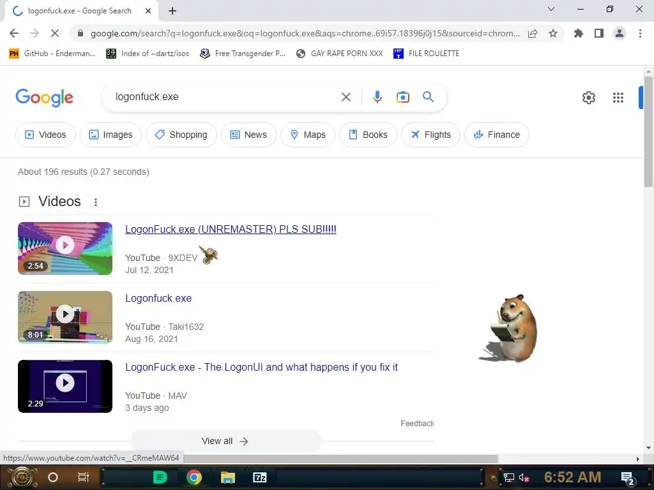The height and width of the screenshot is (490, 654).
Task: Play the 8:01 video thumbnail
Action: tap(65, 317)
